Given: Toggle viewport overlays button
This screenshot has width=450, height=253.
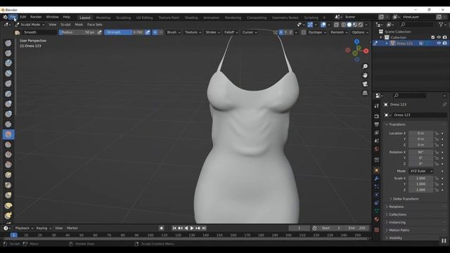Looking at the screenshot, I should coord(323,25).
